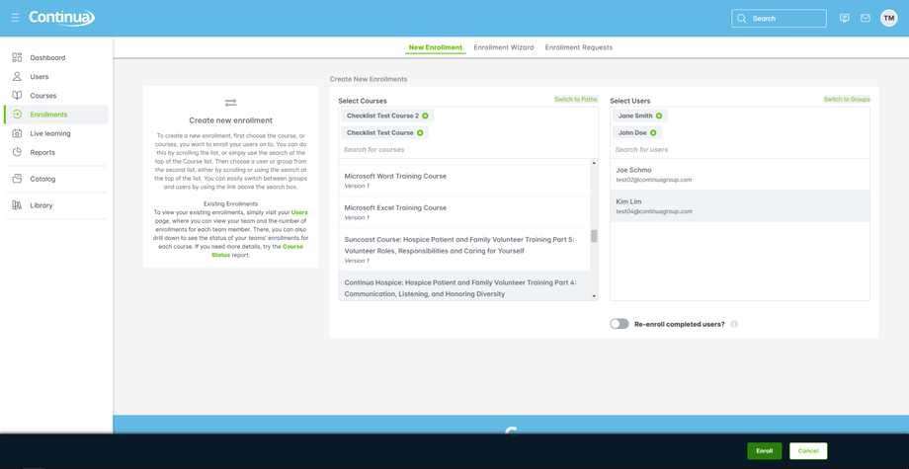Select Kim Lim from the user list
This screenshot has height=469, width=909.
click(x=740, y=206)
